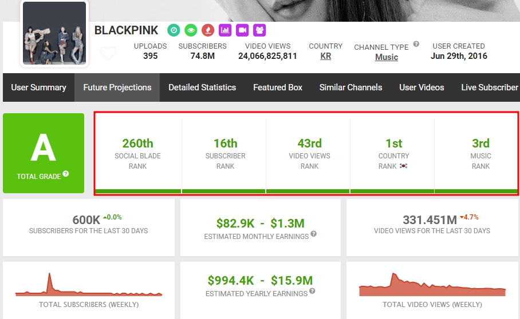This screenshot has width=520, height=319.
Task: Switch to the Similar Channels tab
Action: (350, 87)
